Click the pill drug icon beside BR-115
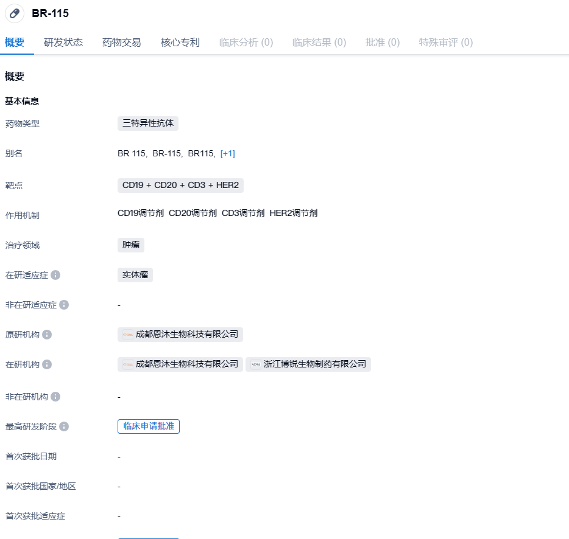Viewport: 569px width, 539px height. 15,13
